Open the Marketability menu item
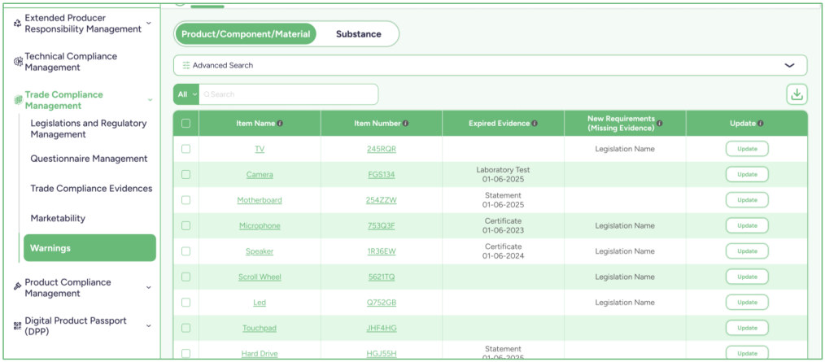 click(58, 218)
